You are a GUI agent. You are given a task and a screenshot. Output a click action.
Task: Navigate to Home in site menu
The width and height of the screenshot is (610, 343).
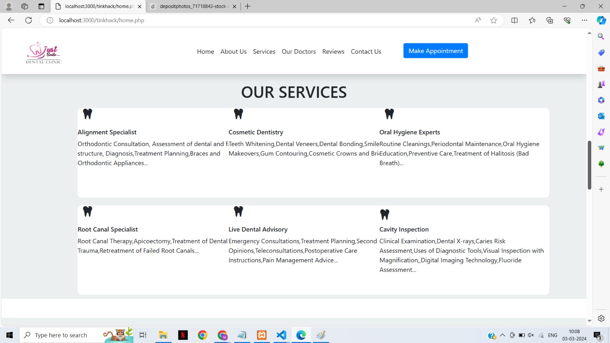[205, 51]
